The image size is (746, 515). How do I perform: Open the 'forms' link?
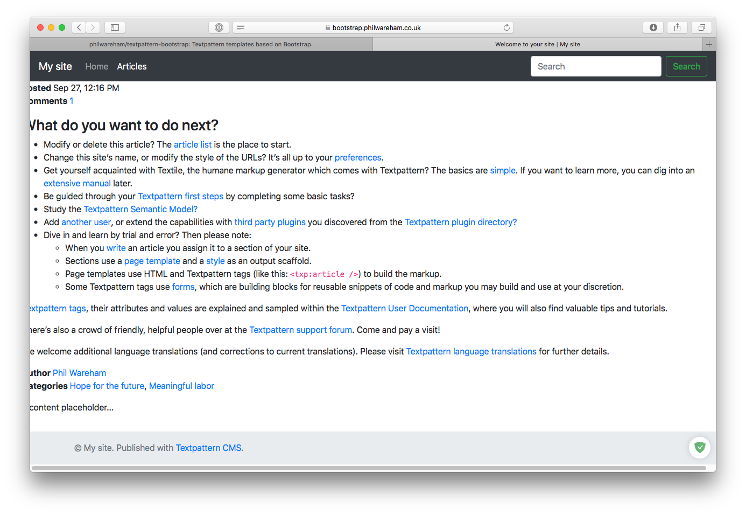184,287
